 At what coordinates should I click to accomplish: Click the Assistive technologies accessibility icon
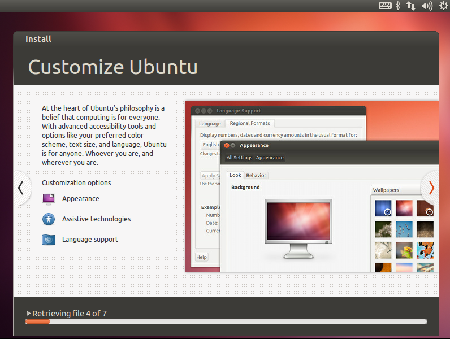(x=49, y=219)
